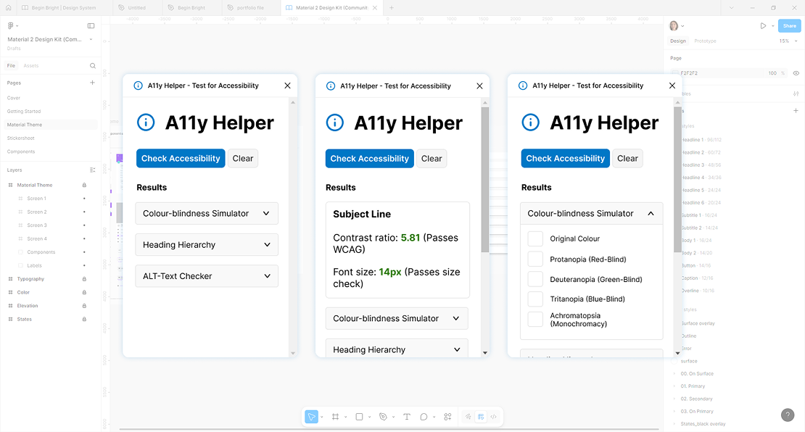This screenshot has width=805, height=432.
Task: Select the Comment tool in the bottom toolbar
Action: (424, 417)
